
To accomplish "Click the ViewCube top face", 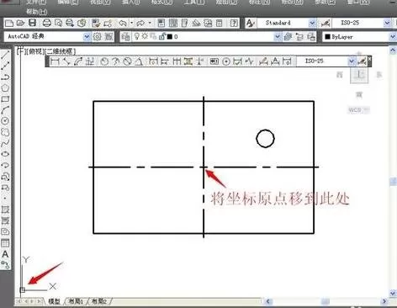I will [x=359, y=75].
